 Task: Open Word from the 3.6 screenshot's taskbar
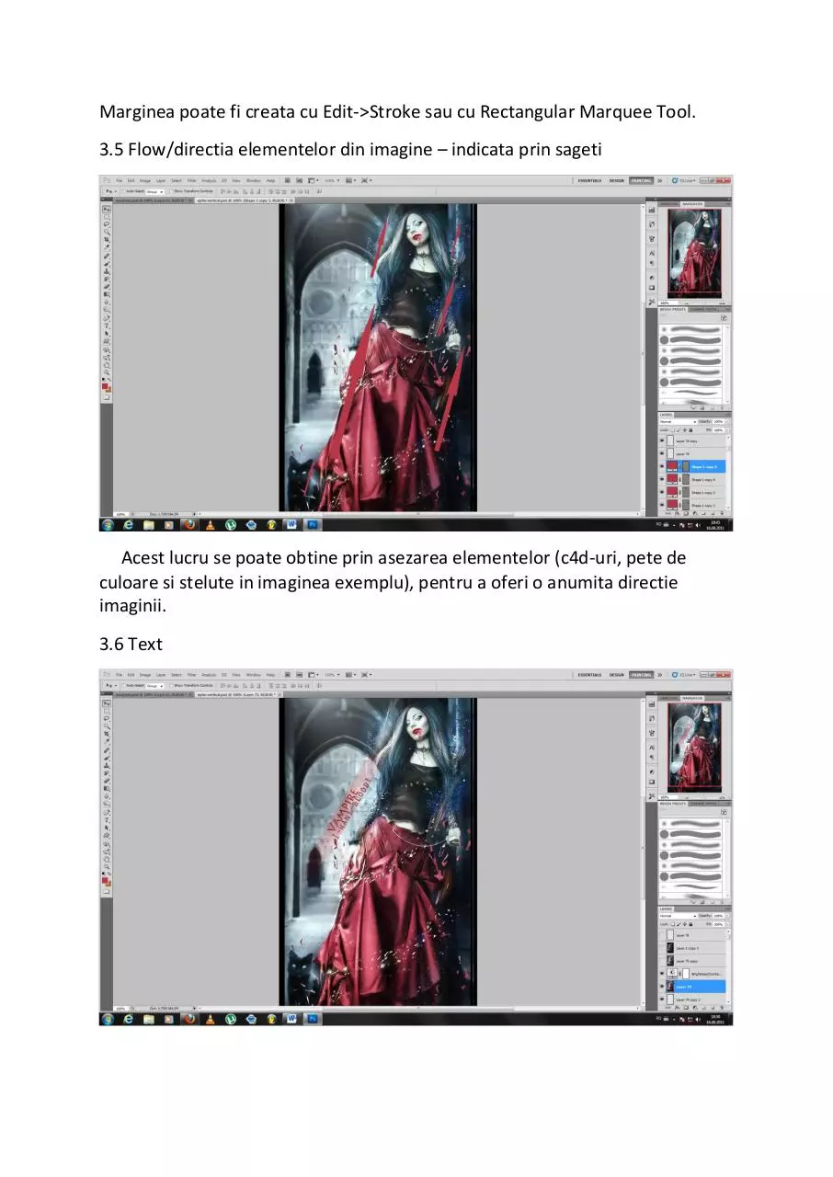point(291,1019)
